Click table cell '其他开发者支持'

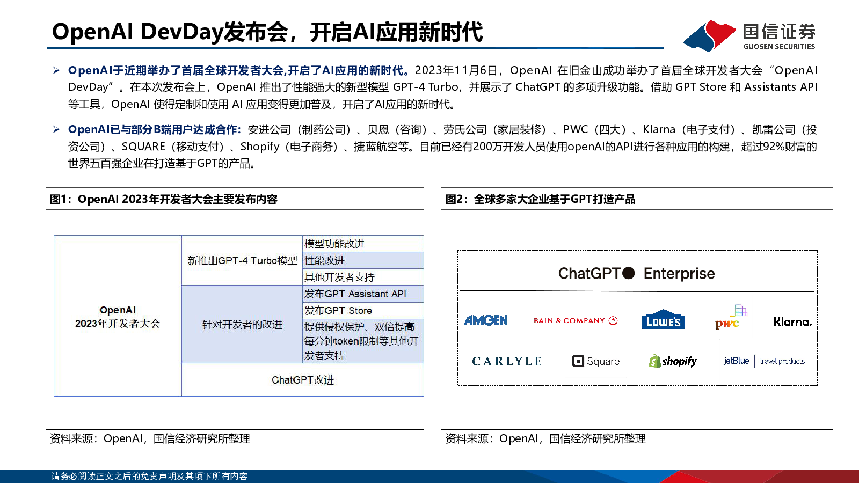[363, 277]
